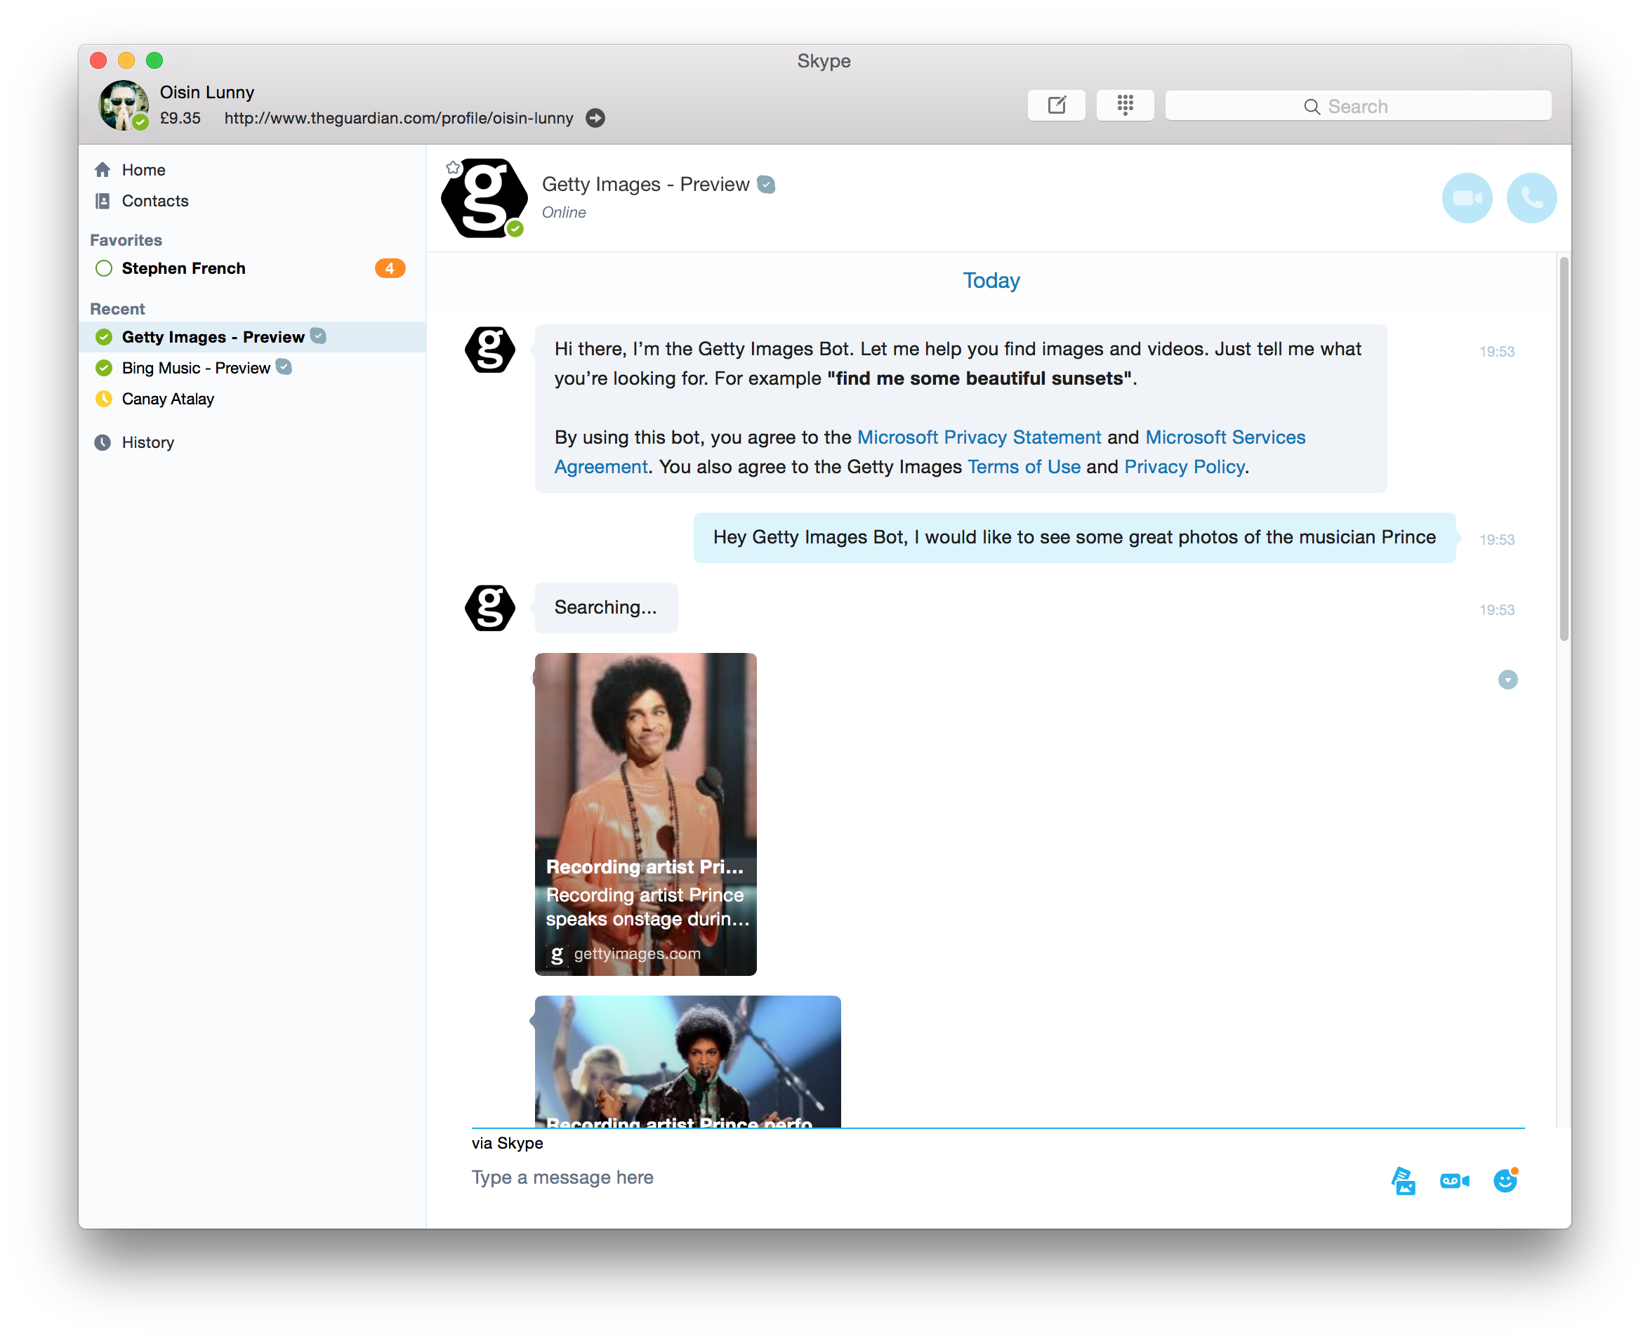Image resolution: width=1650 pixels, height=1341 pixels.
Task: Click in the Search field
Action: (x=1357, y=106)
